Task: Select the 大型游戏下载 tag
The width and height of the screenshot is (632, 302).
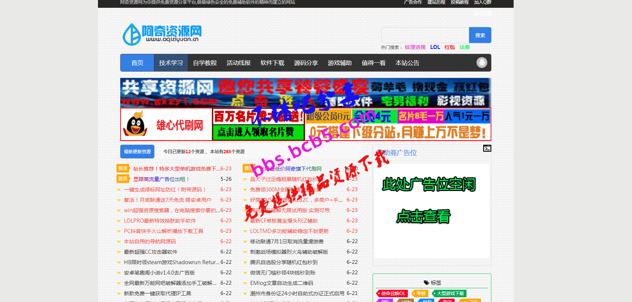Action: click(x=449, y=293)
